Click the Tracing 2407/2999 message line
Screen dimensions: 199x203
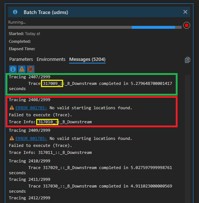tap(29, 77)
